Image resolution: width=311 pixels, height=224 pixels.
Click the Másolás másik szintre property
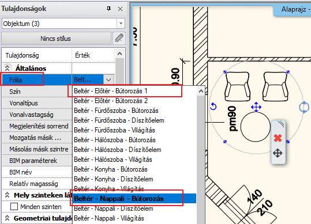click(x=37, y=149)
